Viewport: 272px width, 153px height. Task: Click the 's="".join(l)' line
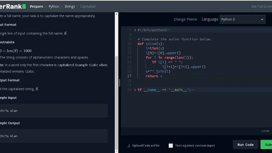point(158,71)
